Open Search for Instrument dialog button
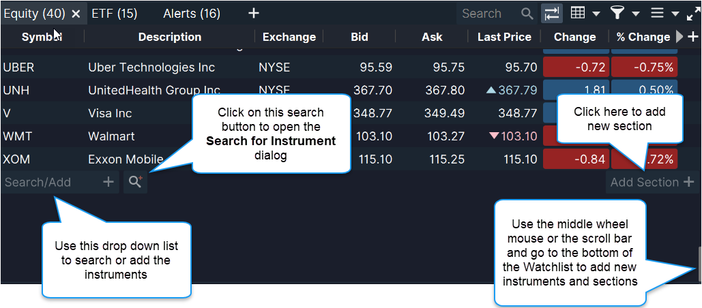 135,182
